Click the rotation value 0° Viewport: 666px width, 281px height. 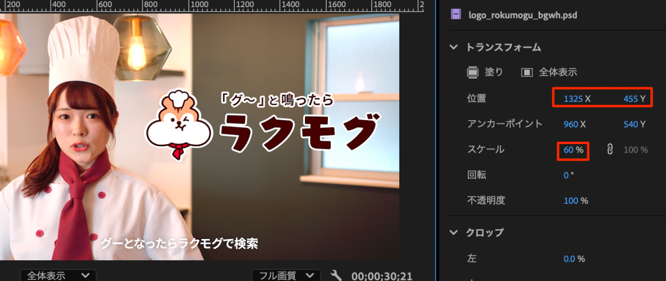coord(568,175)
